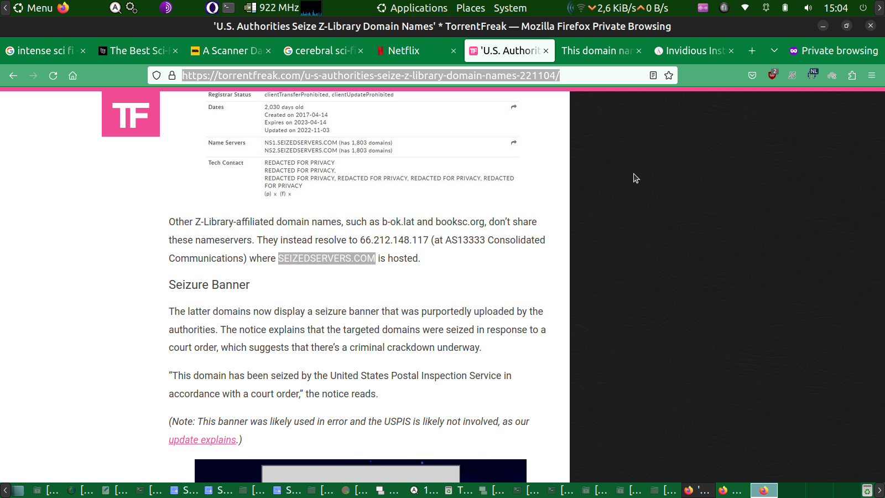Open a new tab
Image resolution: width=885 pixels, height=498 pixels.
coord(752,51)
